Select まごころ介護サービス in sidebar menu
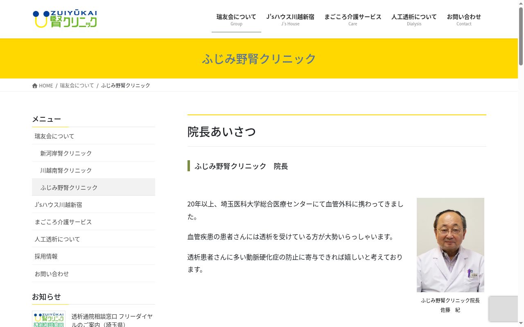The height and width of the screenshot is (327, 524). [93, 222]
